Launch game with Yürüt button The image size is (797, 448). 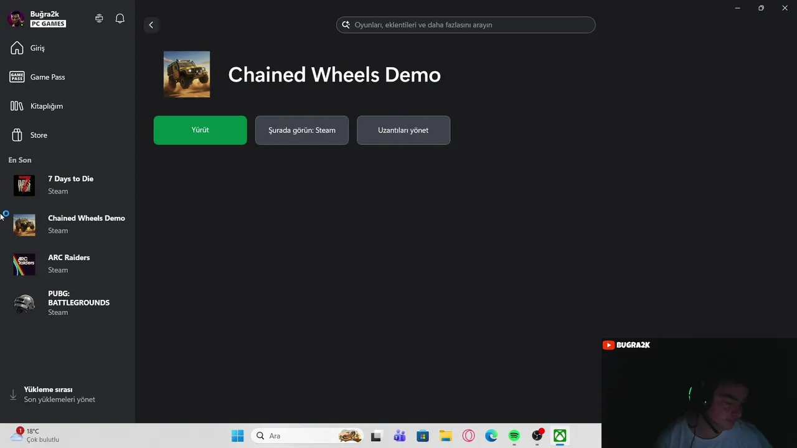(200, 130)
